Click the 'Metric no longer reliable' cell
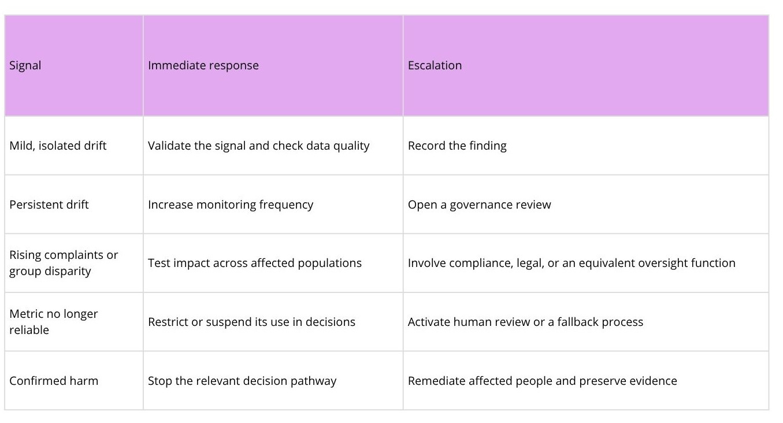The width and height of the screenshot is (783, 423). (x=74, y=322)
